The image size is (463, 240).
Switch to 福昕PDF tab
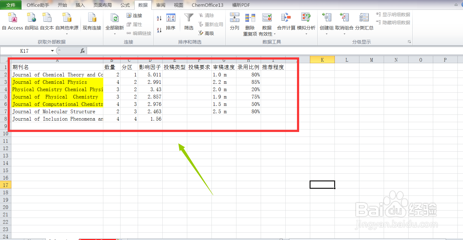tap(241, 5)
